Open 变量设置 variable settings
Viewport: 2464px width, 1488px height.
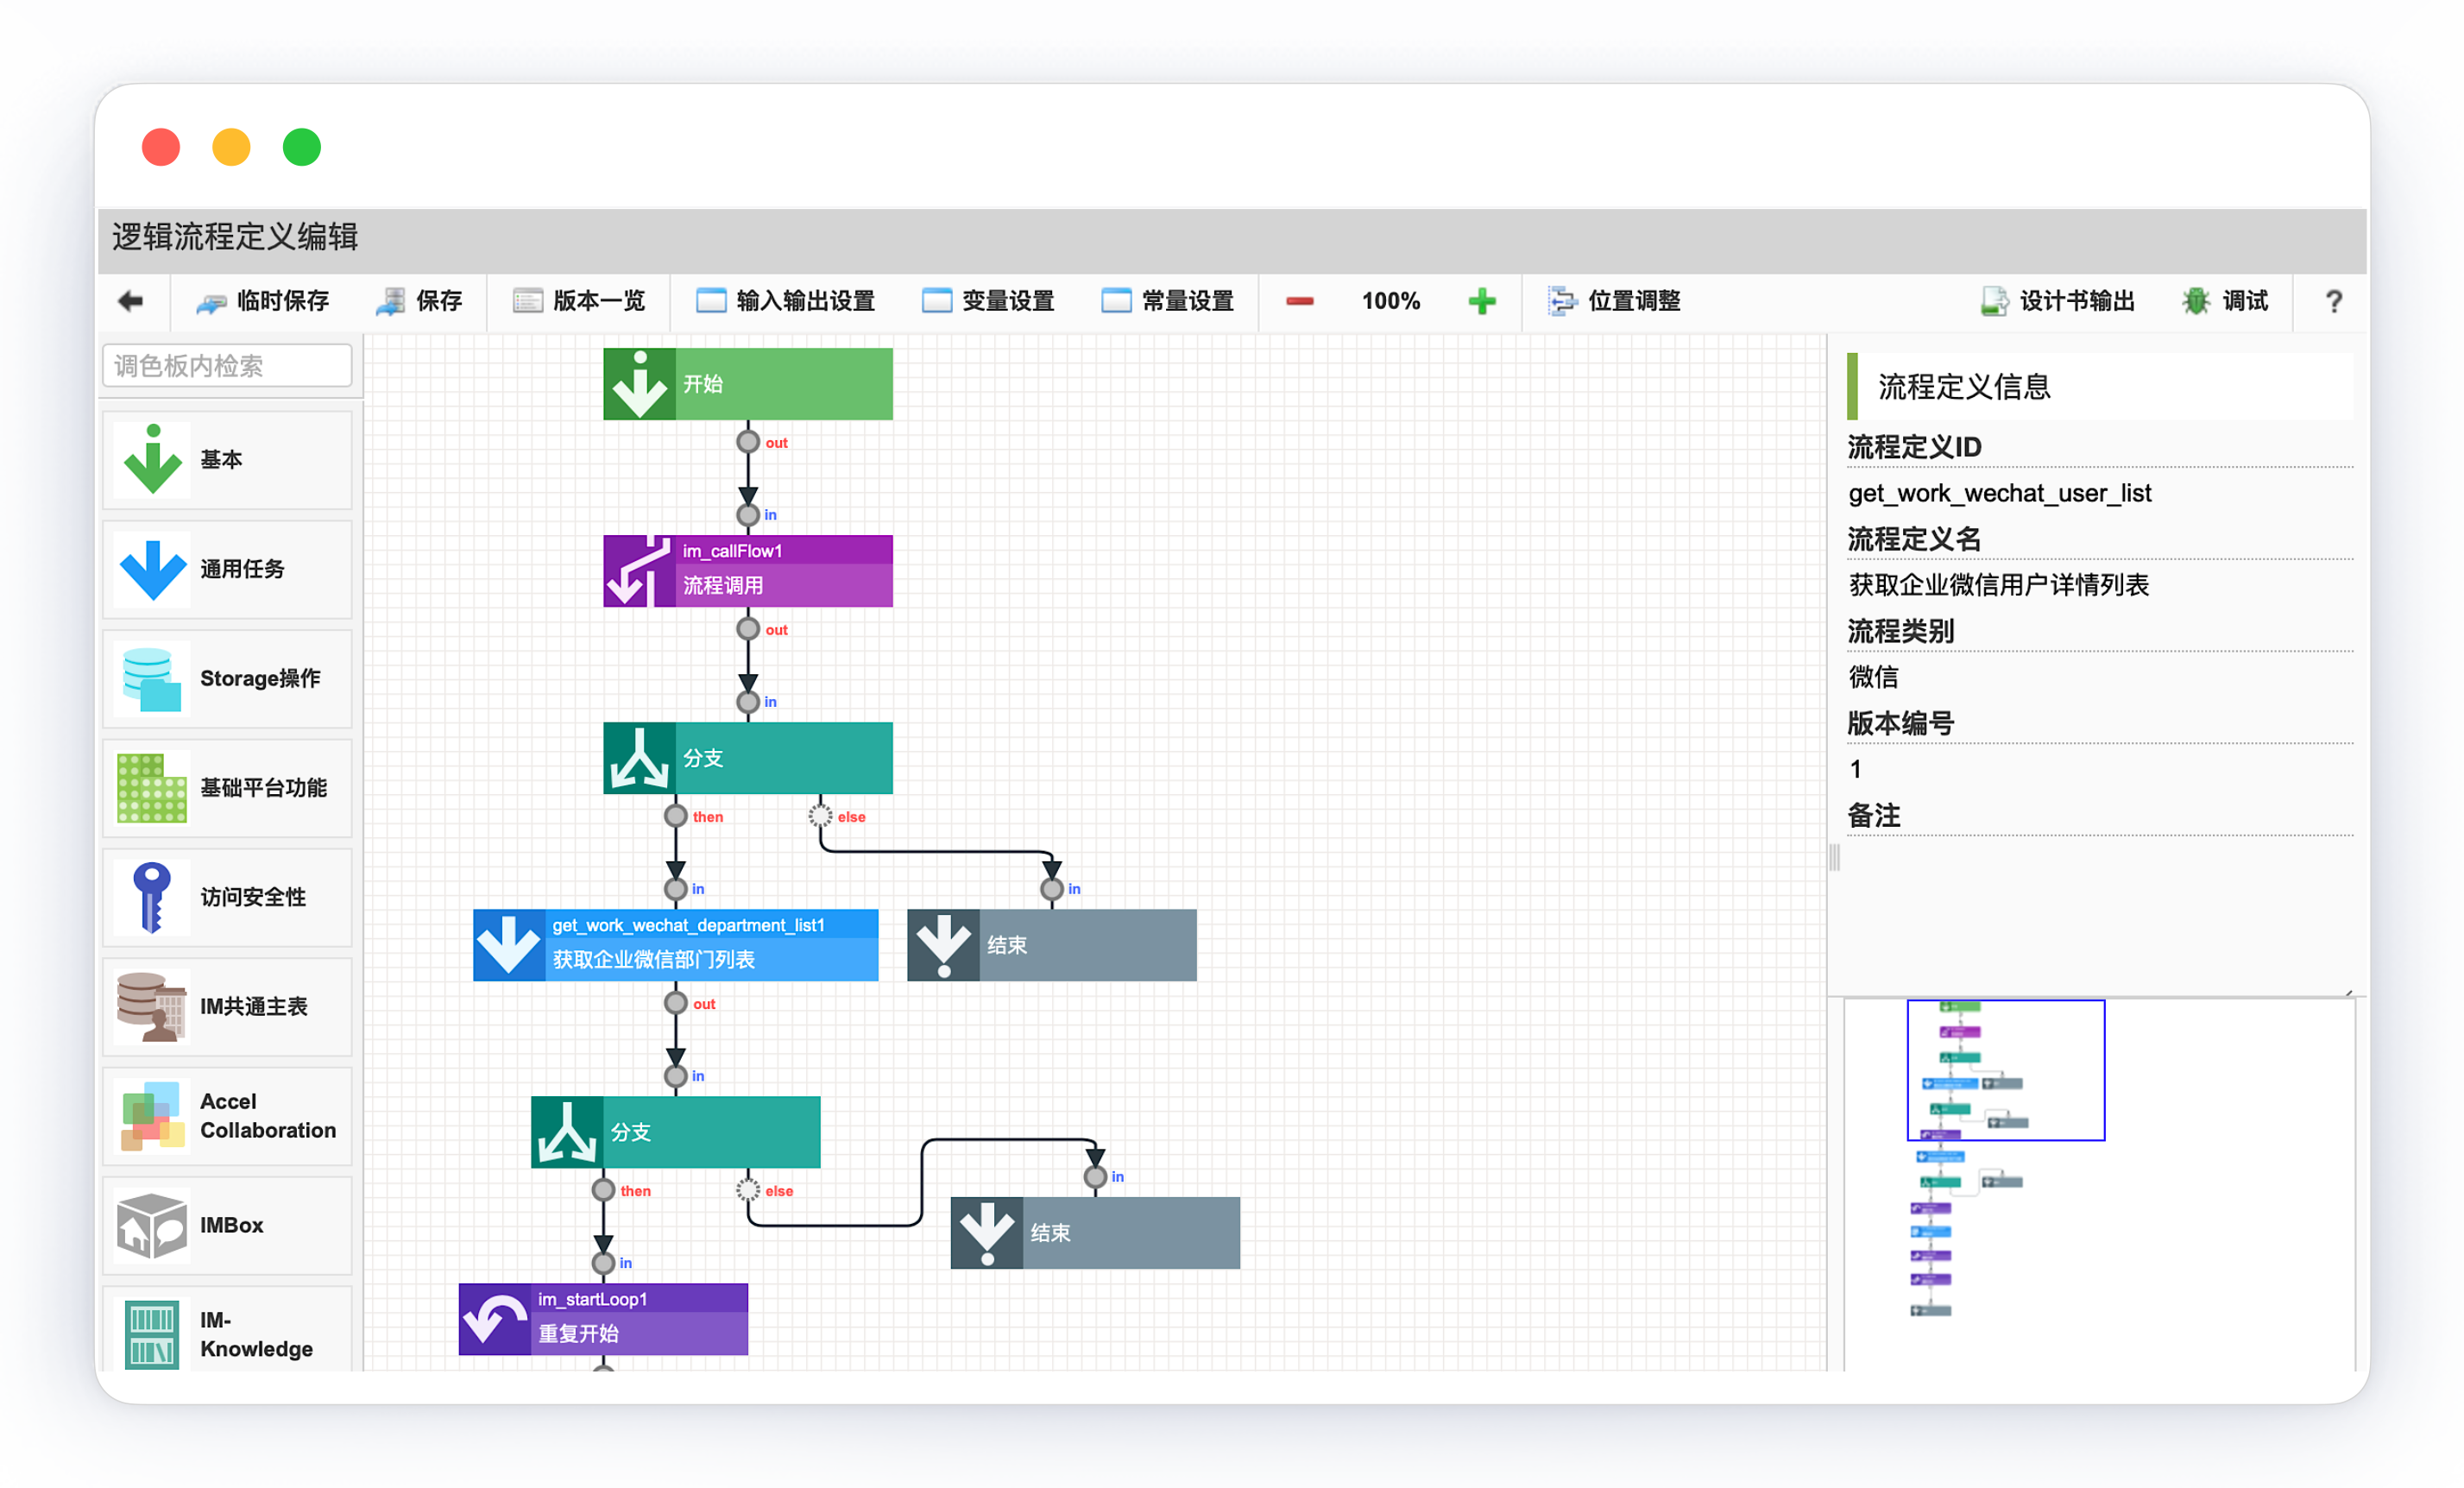click(x=988, y=301)
